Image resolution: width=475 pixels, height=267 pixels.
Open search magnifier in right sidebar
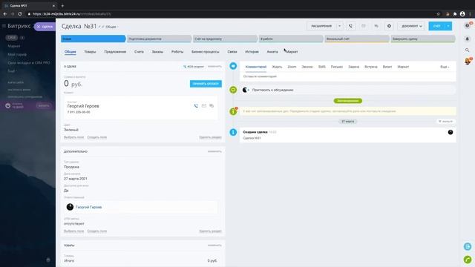[x=467, y=50]
